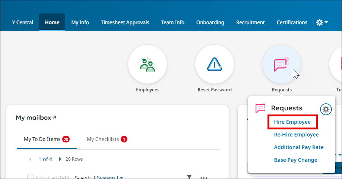This screenshot has width=342, height=179.
Task: Open the Requests chat bubble icon
Action: [282, 64]
